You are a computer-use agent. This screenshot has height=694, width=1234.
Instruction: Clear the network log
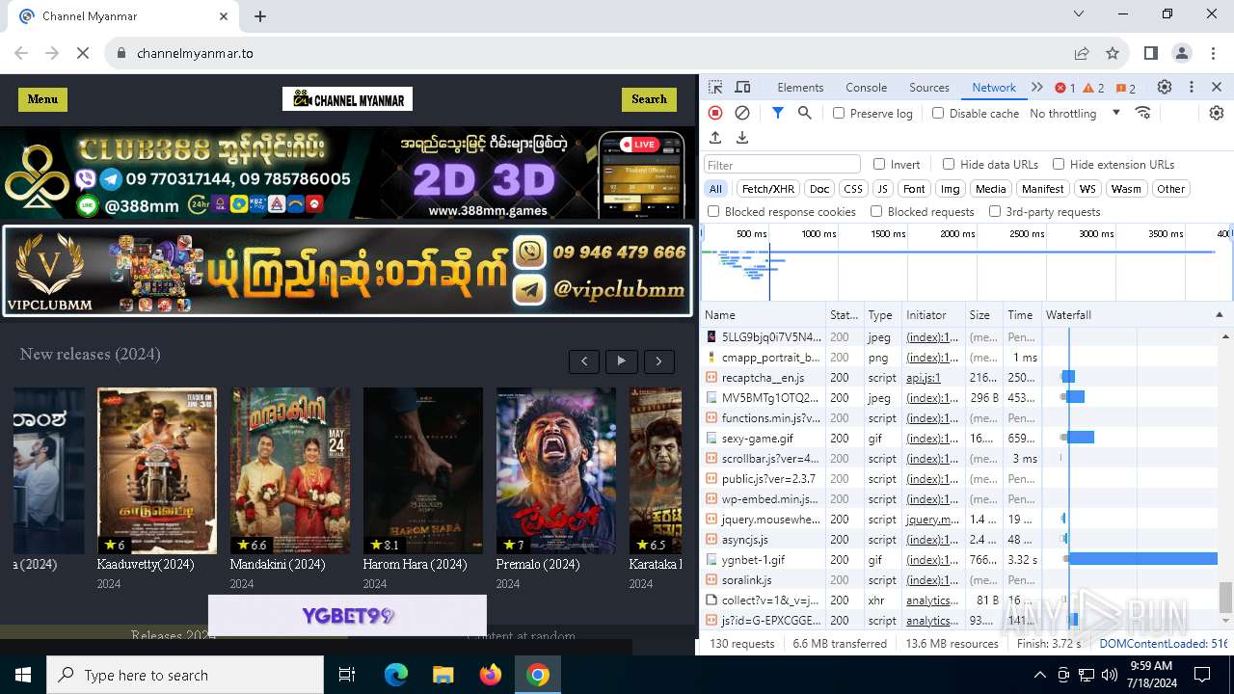(742, 113)
